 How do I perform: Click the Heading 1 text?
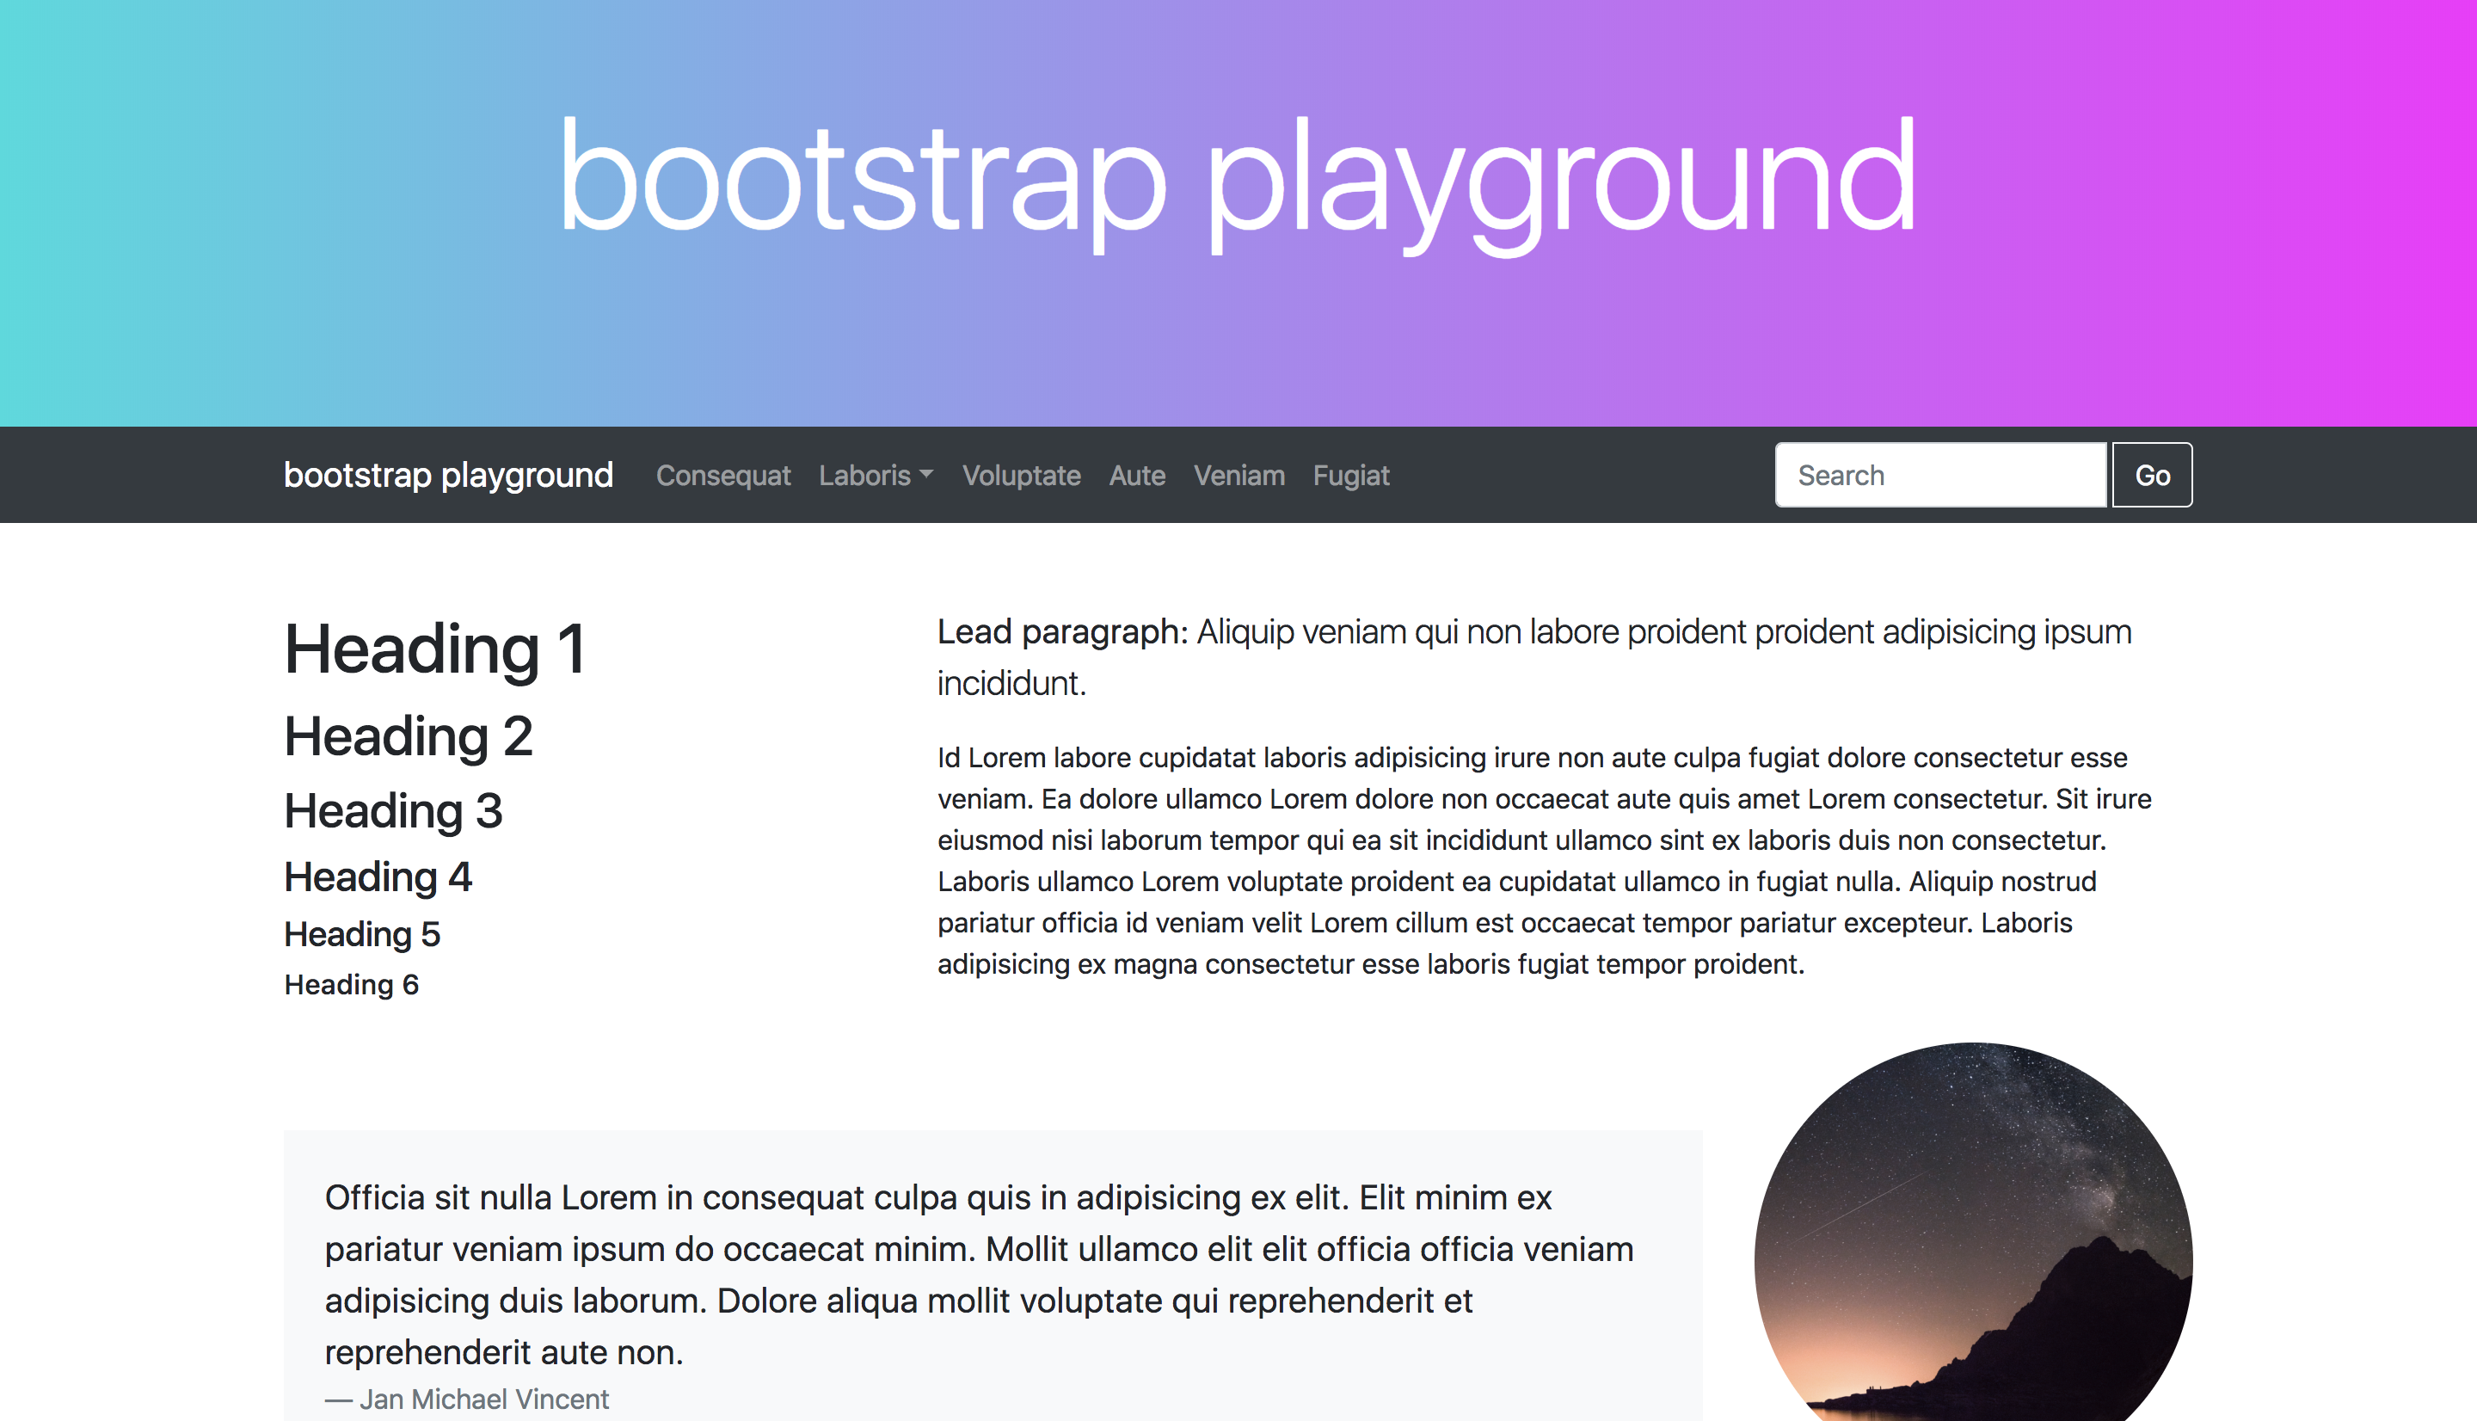(x=434, y=649)
